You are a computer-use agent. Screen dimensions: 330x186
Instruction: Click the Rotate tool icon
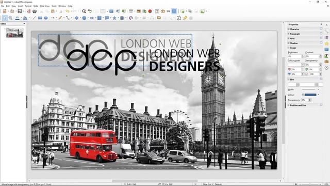point(131,18)
